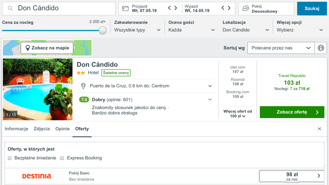Click the price per night slider handle
Image resolution: width=329 pixels, height=185 pixels.
pyautogui.click(x=102, y=30)
